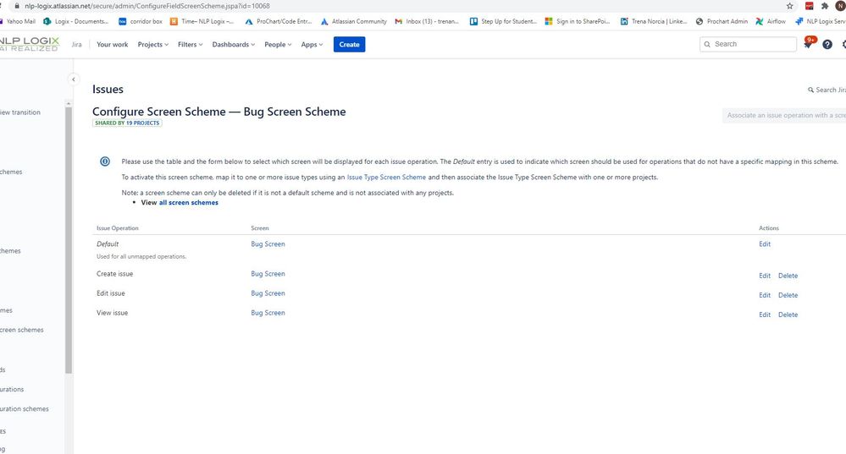846x454 pixels.
Task: Open Bug Screen link in View issue row
Action: (268, 312)
